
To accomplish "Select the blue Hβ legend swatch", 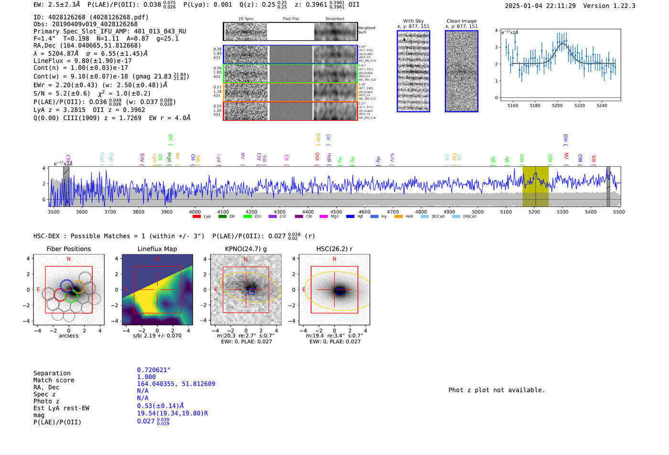I will (350, 217).
